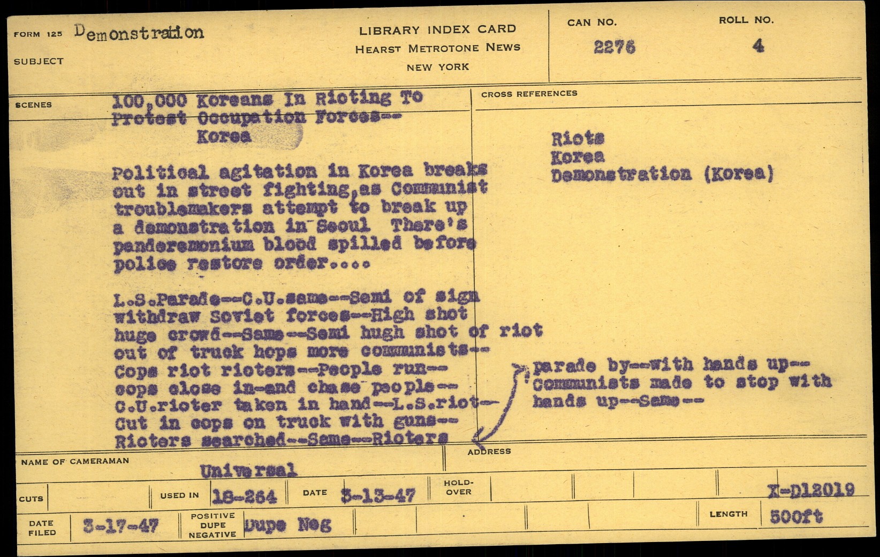Click the 'Political agitation in Korea' paragraph
This screenshot has height=557, width=880.
(x=299, y=217)
